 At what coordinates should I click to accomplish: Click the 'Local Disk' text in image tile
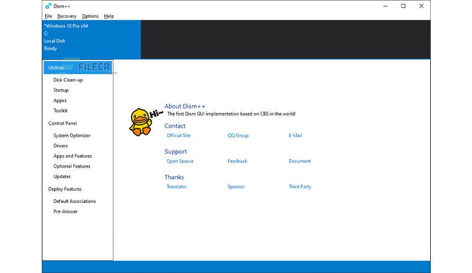[55, 41]
